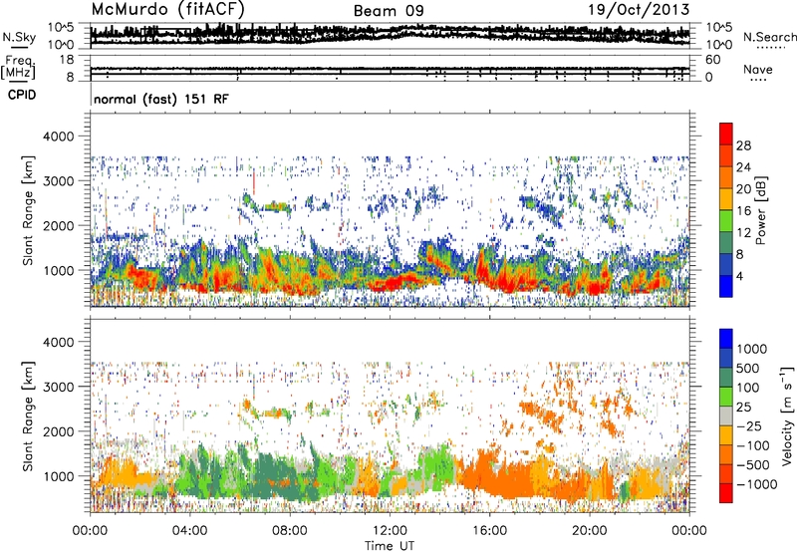Click the 12:00 time tick label
Viewport: 797px width, 552px height.
[390, 531]
